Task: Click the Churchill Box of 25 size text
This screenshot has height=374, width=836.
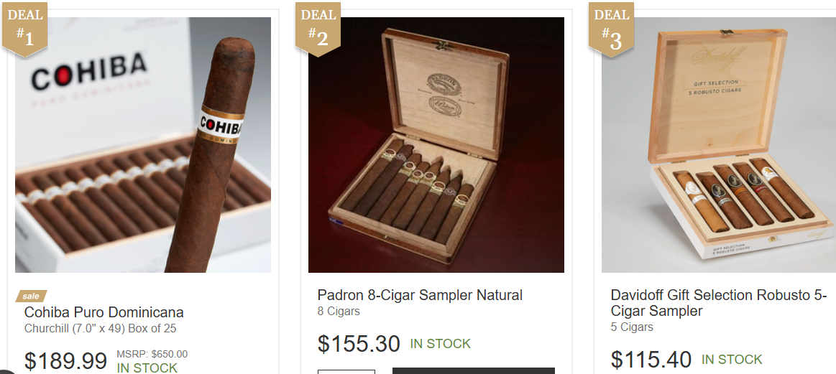Action: click(100, 328)
